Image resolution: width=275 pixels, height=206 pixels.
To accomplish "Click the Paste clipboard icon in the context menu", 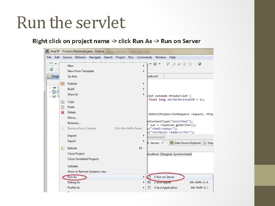I will point(63,107).
